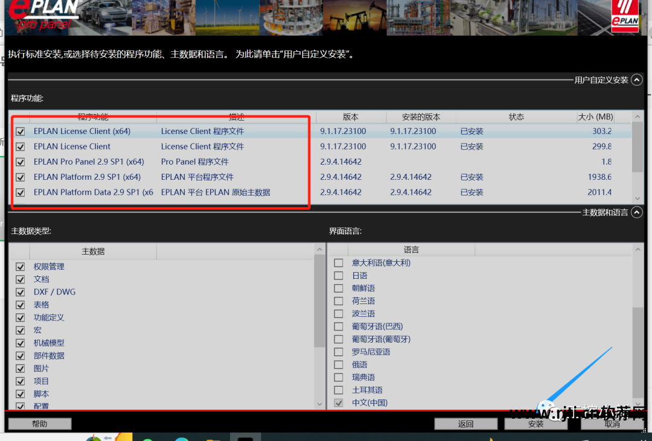Click the 主数据 column header

coord(93,251)
